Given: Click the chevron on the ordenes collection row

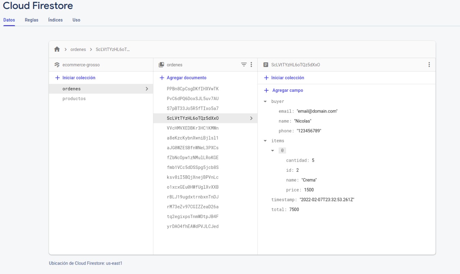Looking at the screenshot, I should pos(147,89).
